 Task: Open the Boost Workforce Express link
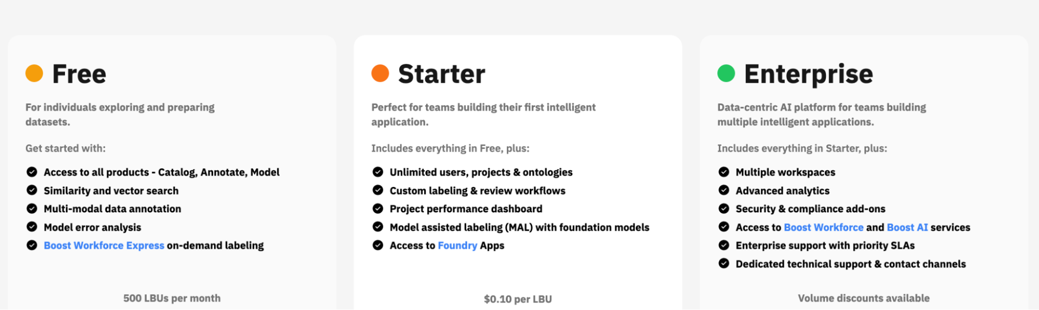[104, 245]
